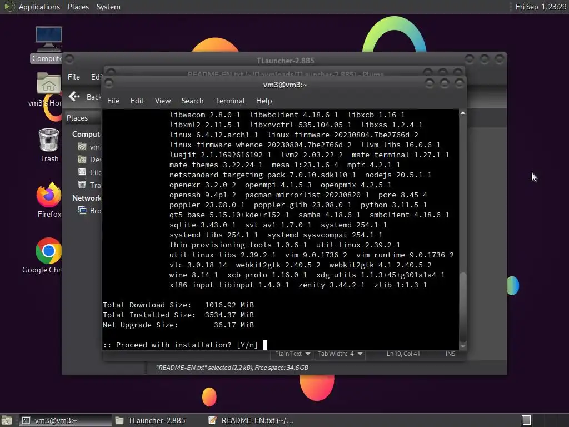Switch to README-EN.txt window in the taskbar
This screenshot has height=427, width=569.
(x=251, y=420)
